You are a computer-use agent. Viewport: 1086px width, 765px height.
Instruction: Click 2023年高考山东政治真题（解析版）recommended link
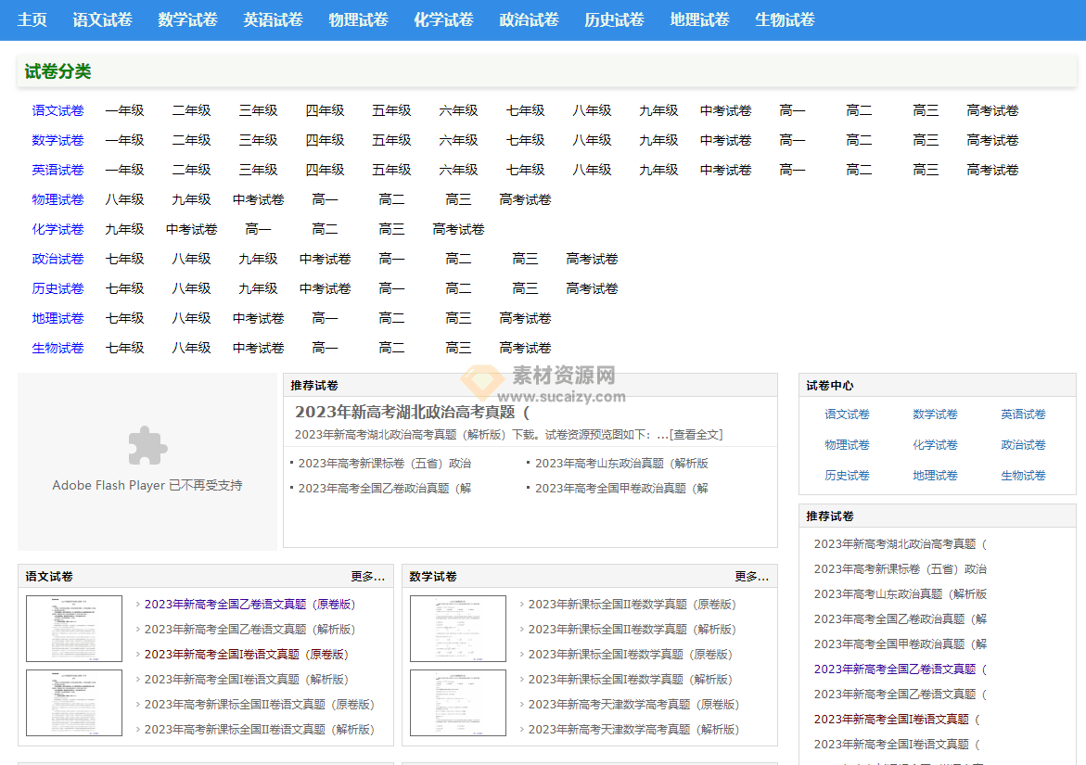coord(621,462)
